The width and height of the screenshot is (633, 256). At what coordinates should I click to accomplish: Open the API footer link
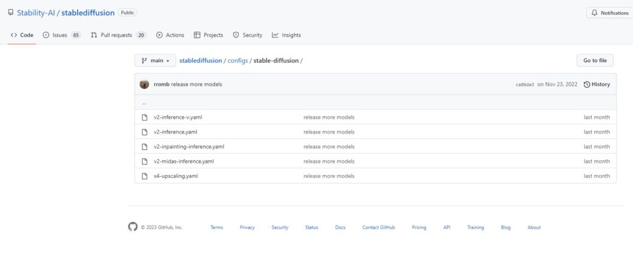[447, 227]
